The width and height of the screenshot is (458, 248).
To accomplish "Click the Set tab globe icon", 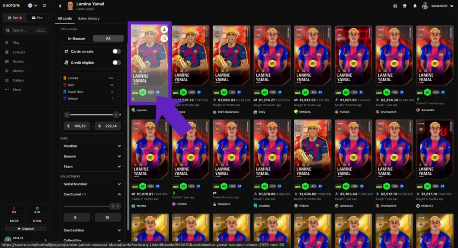I will [9, 18].
